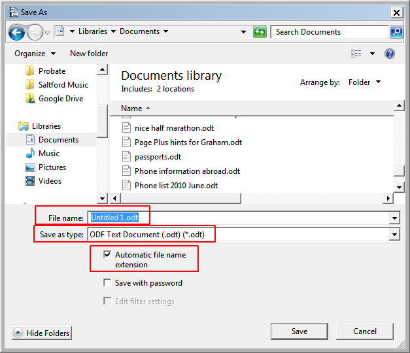Click the change view icon

point(356,54)
